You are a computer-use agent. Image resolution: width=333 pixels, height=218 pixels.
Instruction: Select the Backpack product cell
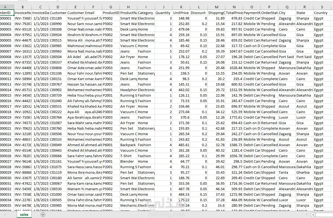coord(129,145)
